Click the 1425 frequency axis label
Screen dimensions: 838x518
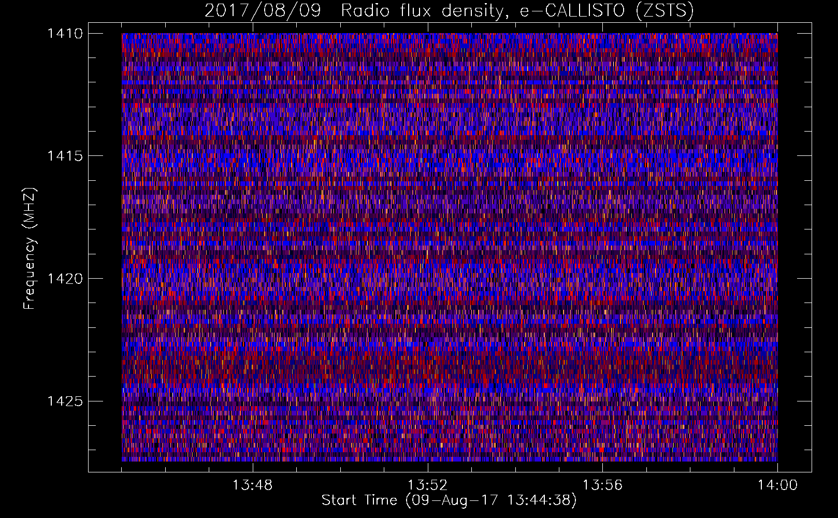pos(65,401)
